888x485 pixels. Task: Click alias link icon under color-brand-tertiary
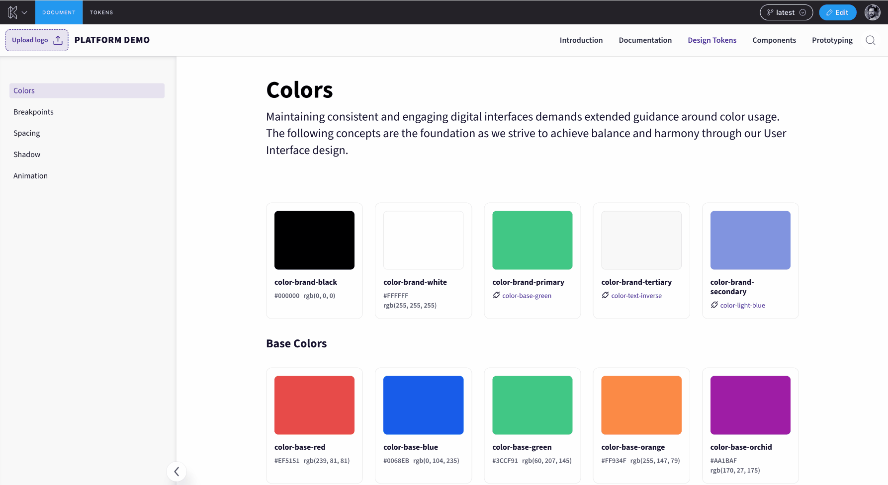[605, 295]
